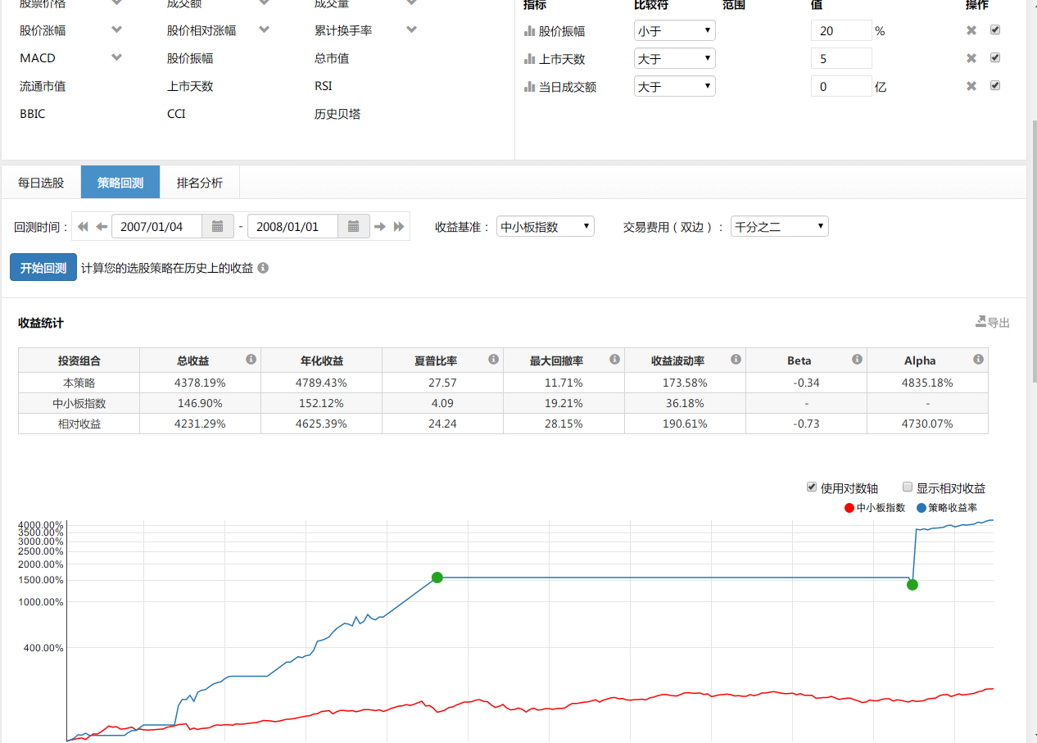Viewport: 1037px width, 743px height.
Task: Switch to the 每日选股 tab
Action: (41, 183)
